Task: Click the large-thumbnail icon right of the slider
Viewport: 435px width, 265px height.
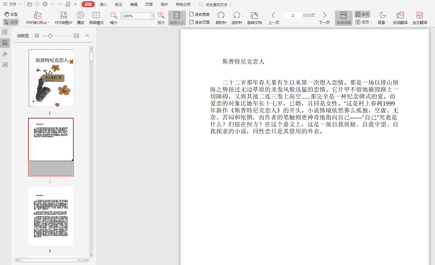Action: coord(76,36)
